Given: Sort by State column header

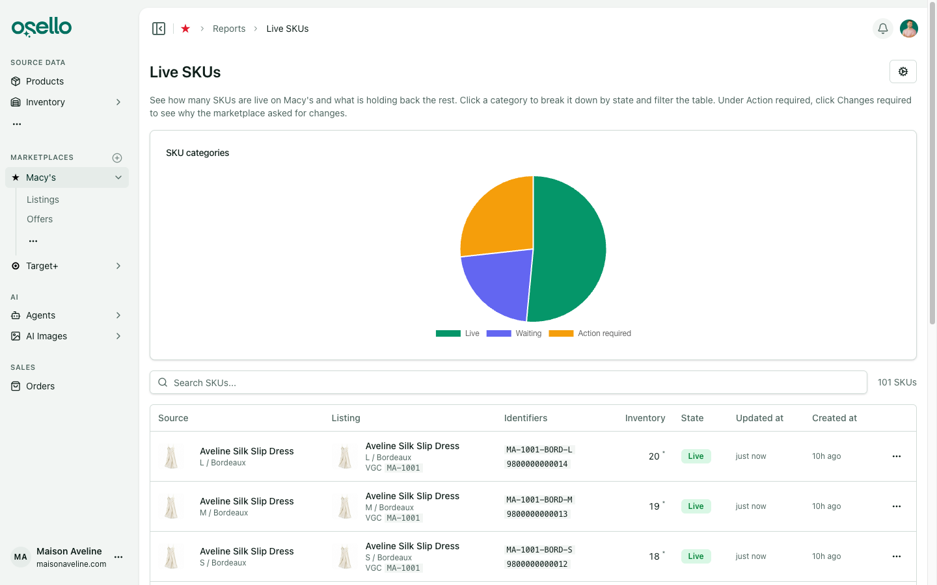Looking at the screenshot, I should click(692, 418).
